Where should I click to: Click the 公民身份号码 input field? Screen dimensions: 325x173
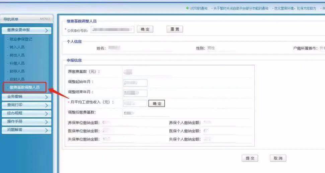(112, 30)
